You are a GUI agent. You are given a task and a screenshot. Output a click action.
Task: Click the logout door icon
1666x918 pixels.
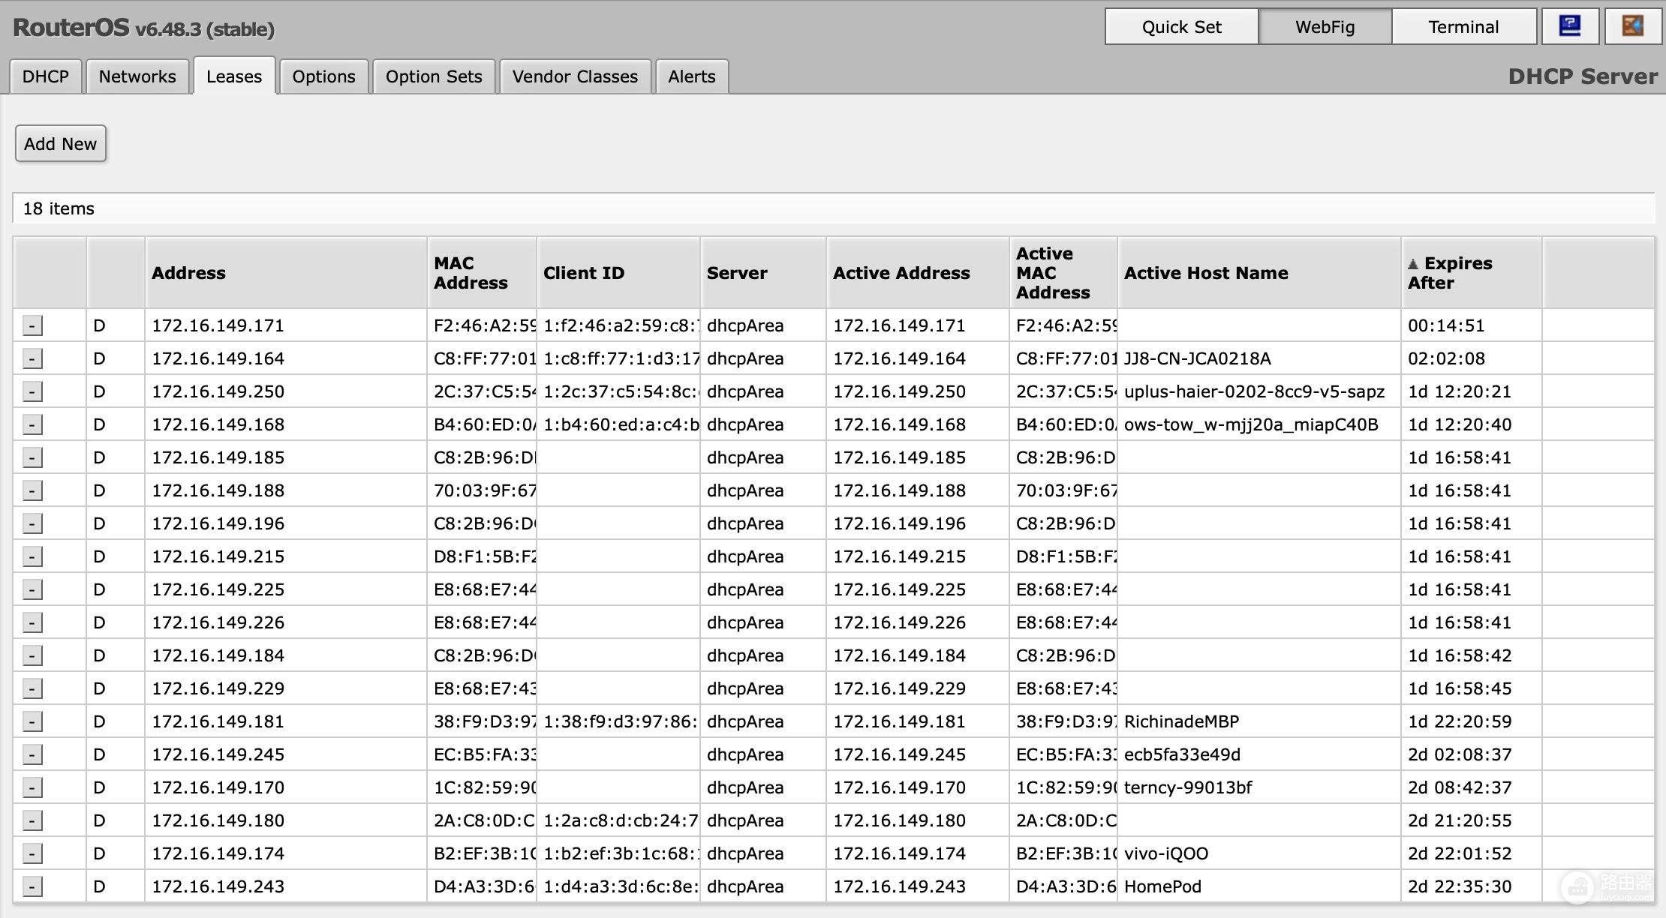(x=1632, y=26)
